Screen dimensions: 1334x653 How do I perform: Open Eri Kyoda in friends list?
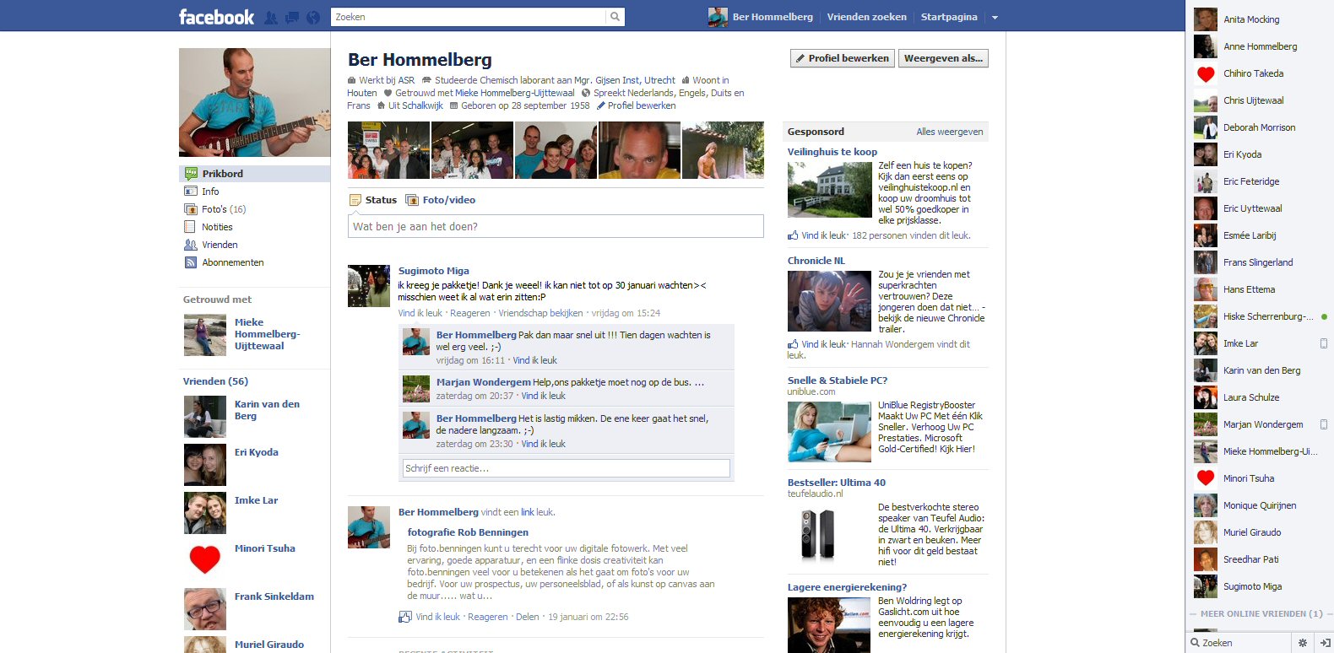257,452
